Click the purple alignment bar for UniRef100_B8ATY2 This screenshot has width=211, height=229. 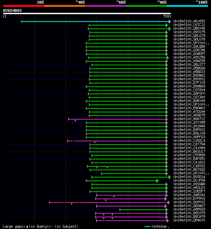tap(118, 119)
